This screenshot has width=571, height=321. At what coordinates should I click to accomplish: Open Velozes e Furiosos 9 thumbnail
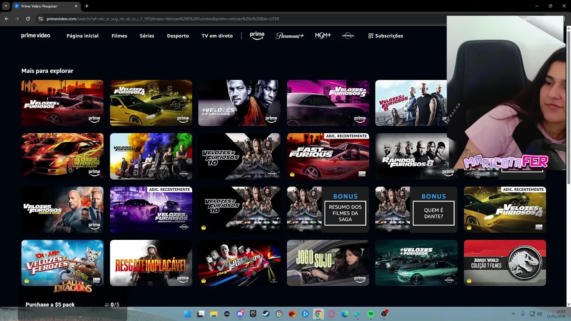point(151,156)
